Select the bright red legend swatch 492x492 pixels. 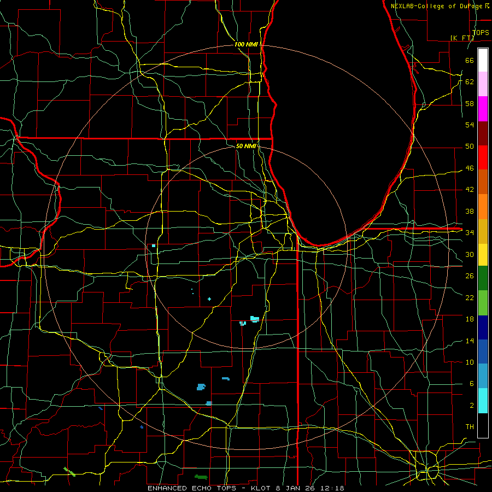point(483,157)
